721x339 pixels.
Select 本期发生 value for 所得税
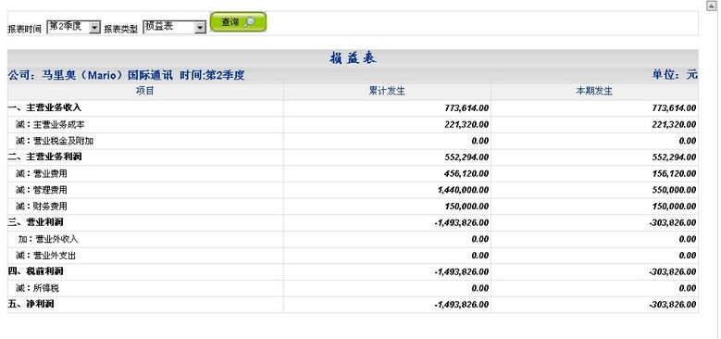pyautogui.click(x=688, y=288)
